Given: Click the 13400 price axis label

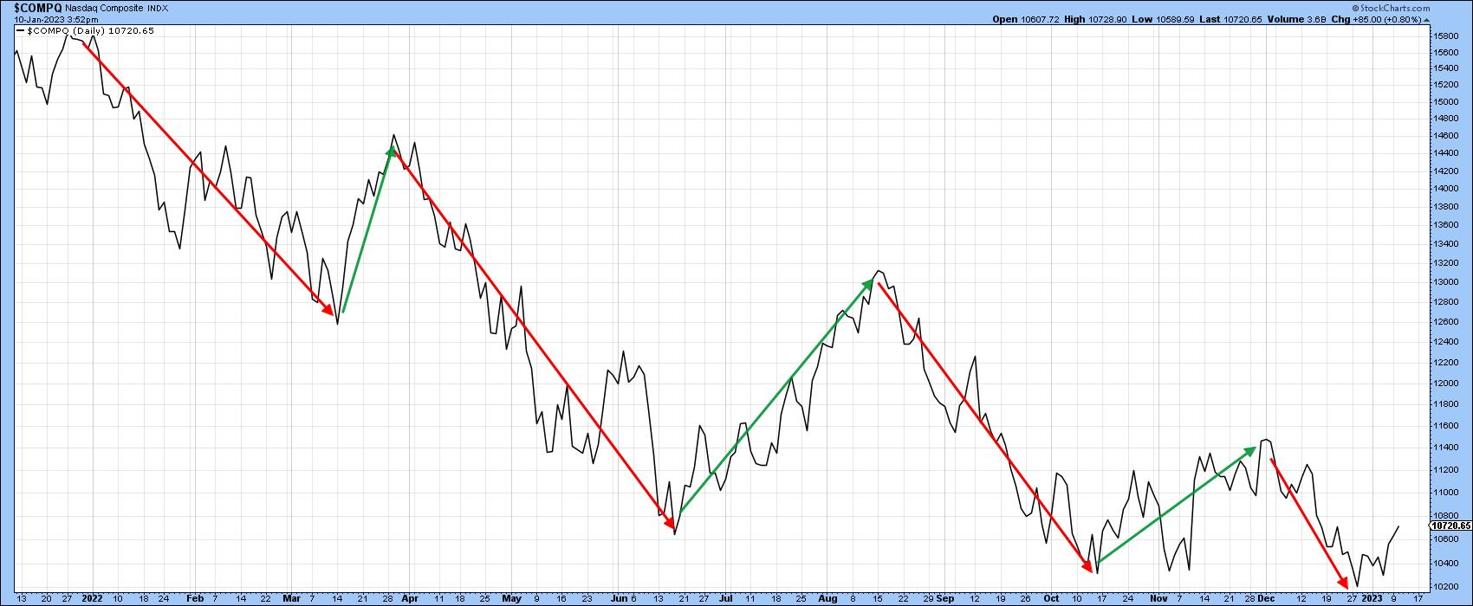Looking at the screenshot, I should click(x=1446, y=244).
